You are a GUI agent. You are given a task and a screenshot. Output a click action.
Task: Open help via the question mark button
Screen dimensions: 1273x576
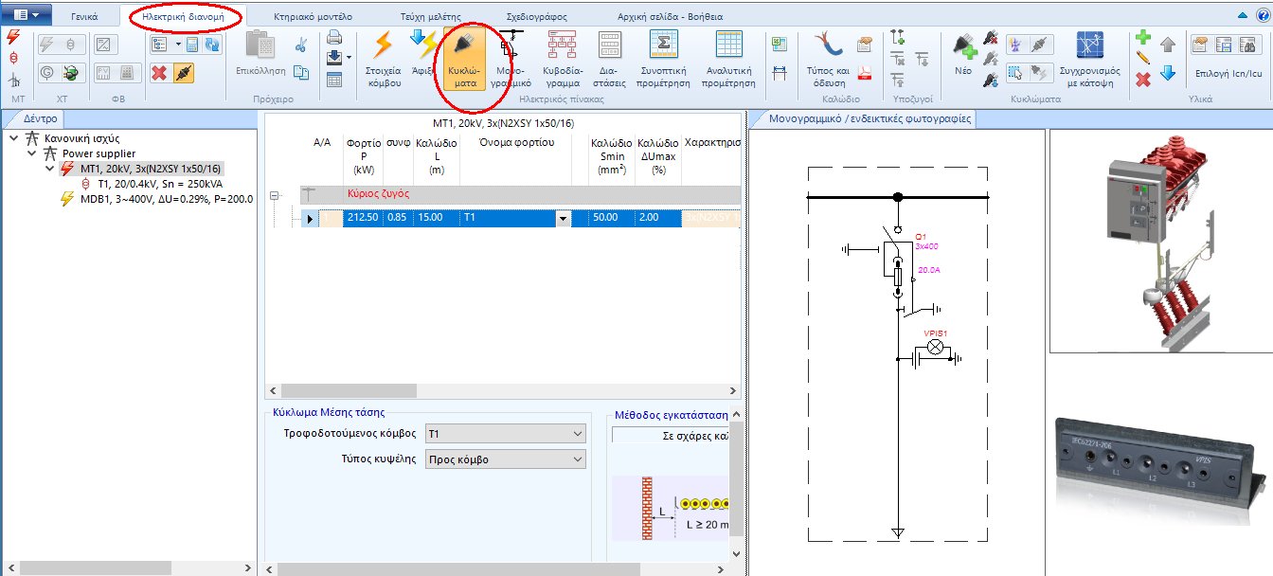coord(1264,16)
